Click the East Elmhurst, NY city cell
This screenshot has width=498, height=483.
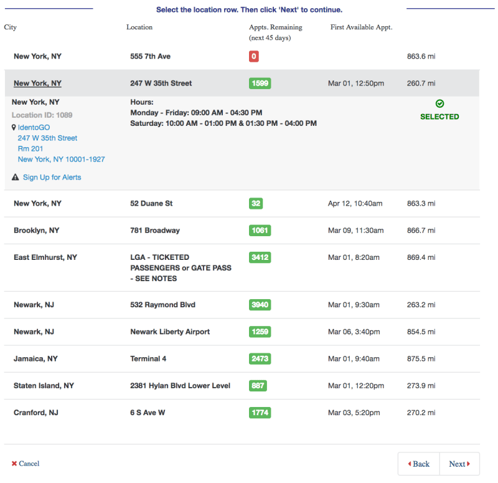[x=45, y=257]
